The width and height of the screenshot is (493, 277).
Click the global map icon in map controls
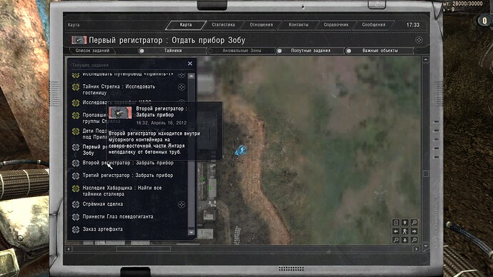coord(396,222)
